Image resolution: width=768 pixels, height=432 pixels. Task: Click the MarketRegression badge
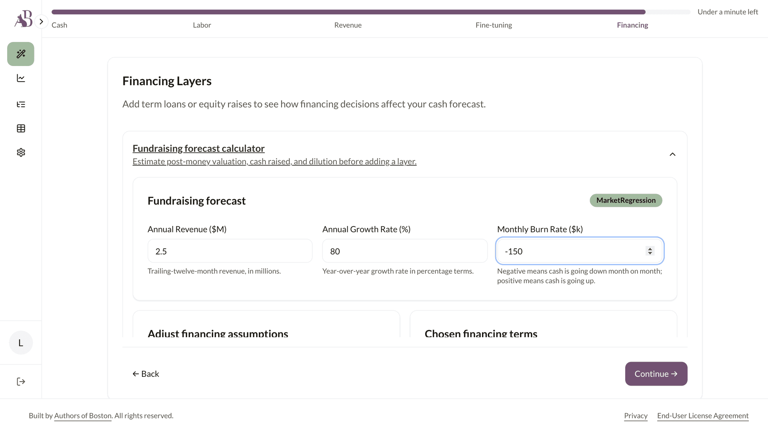[626, 200]
